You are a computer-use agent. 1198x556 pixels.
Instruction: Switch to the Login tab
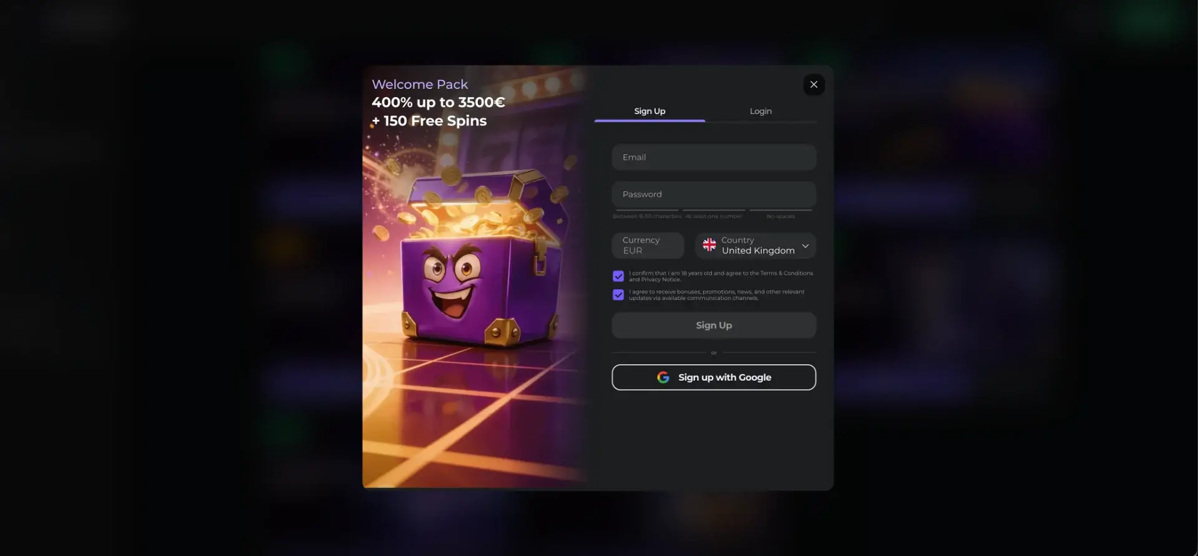point(761,111)
